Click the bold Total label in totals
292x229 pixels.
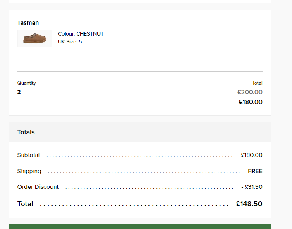(25, 204)
